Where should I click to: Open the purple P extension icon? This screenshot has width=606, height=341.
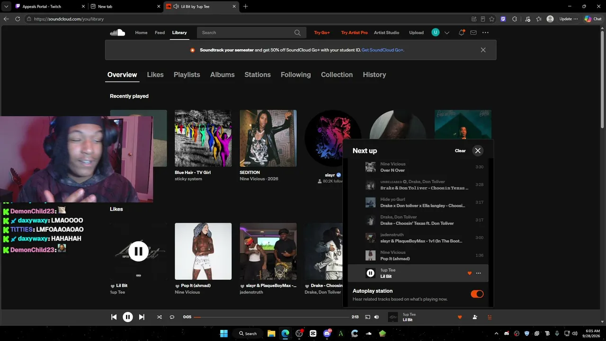coord(503,19)
